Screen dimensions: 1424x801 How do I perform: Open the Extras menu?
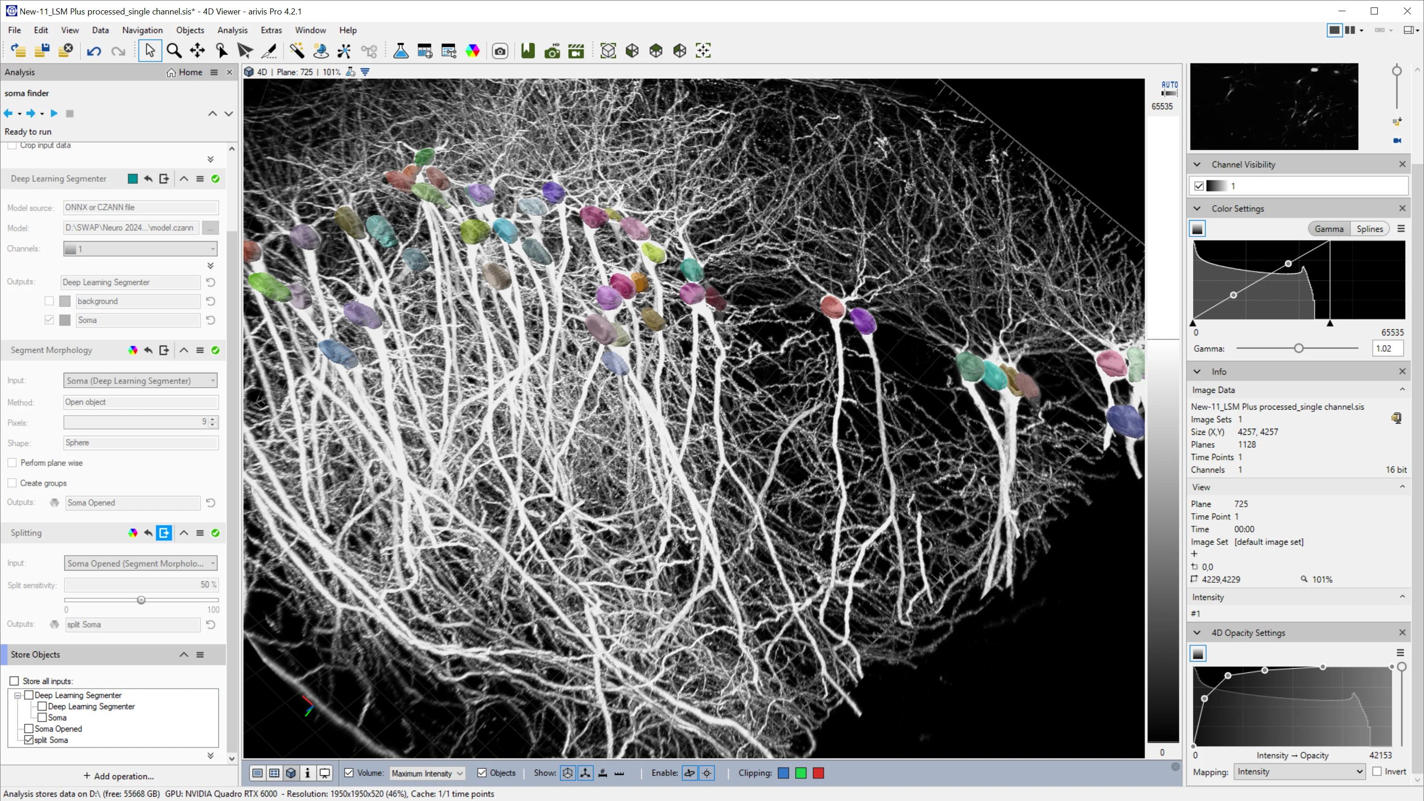pyautogui.click(x=271, y=30)
